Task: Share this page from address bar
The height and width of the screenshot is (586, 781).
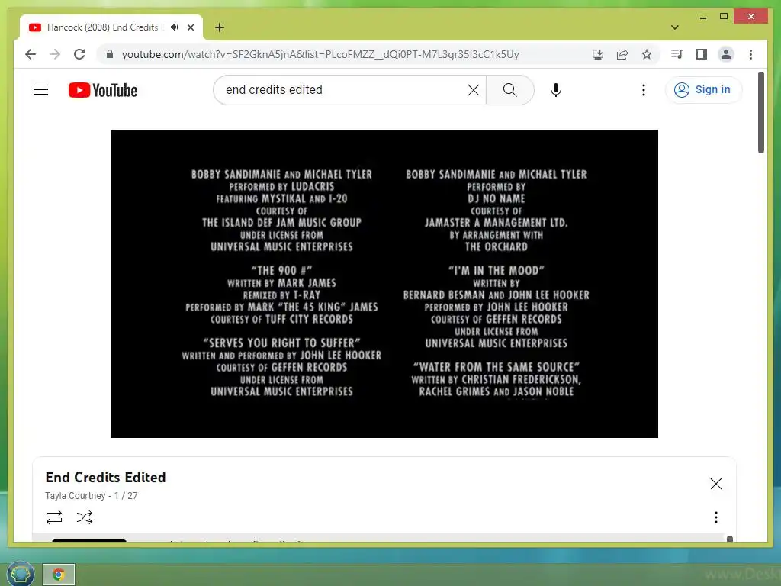Action: [622, 54]
